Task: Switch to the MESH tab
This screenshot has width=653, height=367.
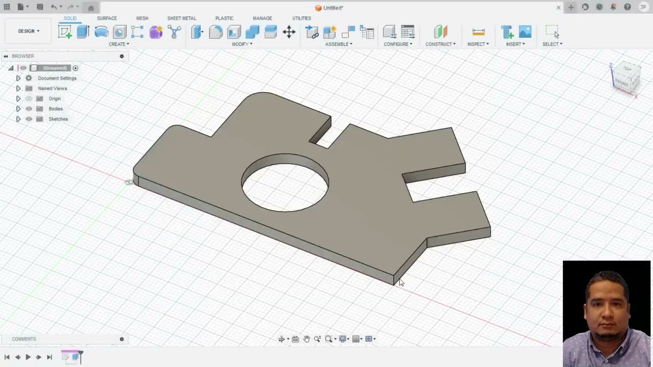Action: 142,18
